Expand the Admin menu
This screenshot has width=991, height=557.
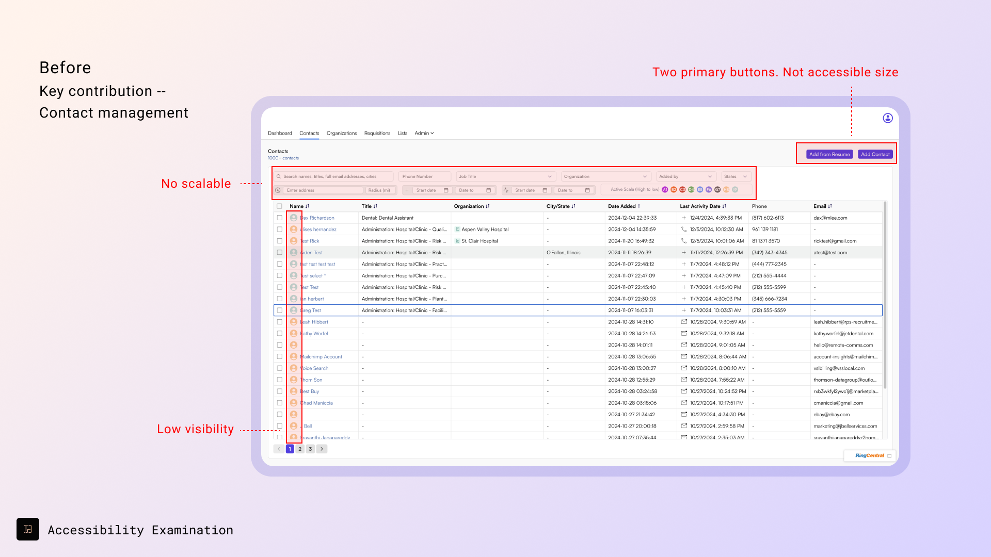[424, 133]
